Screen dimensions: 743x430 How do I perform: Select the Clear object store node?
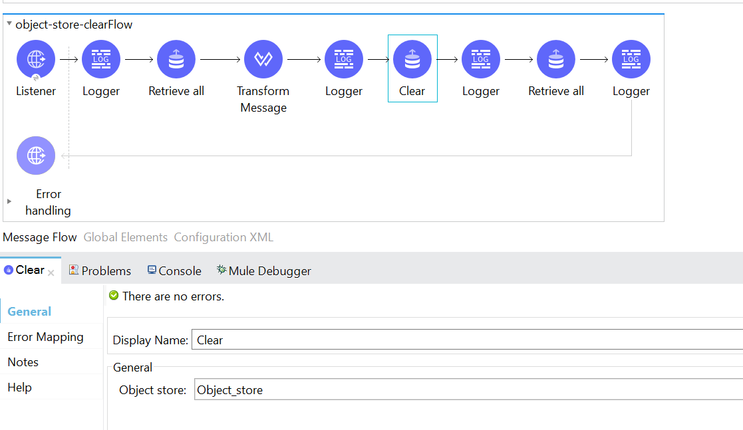point(412,59)
